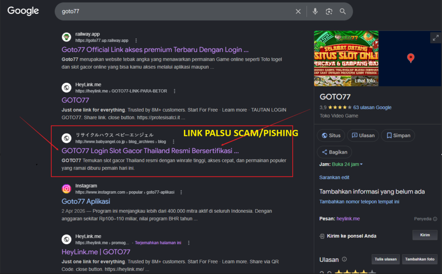This screenshot has height=274, width=442.
Task: Click favicon of HeyLink.me promog result
Action: [x=66, y=239]
